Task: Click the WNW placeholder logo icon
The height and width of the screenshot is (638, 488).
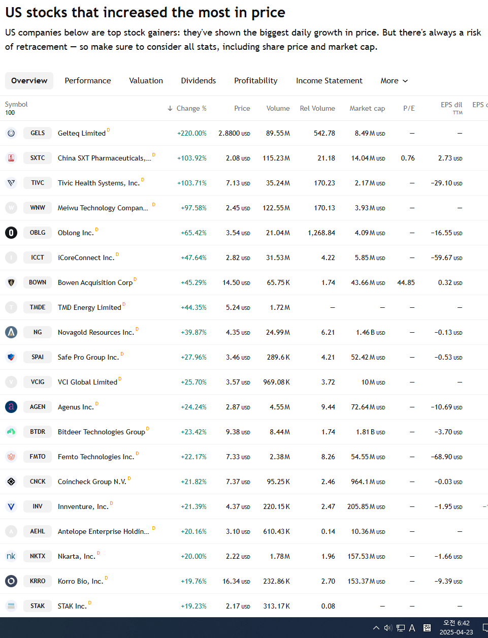Action: click(11, 208)
